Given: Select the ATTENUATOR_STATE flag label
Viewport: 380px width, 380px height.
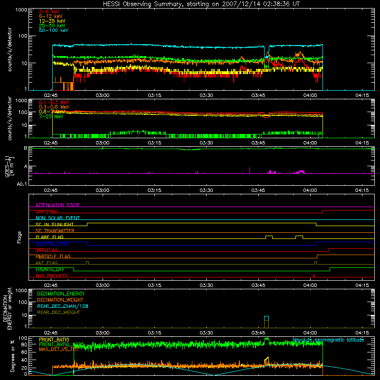Looking at the screenshot, I should (x=57, y=205).
